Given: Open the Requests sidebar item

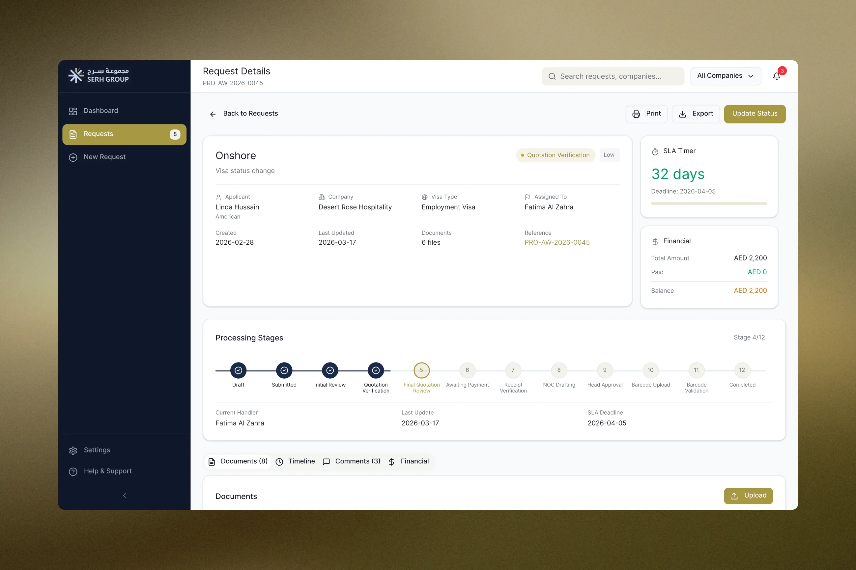Looking at the screenshot, I should coord(124,134).
